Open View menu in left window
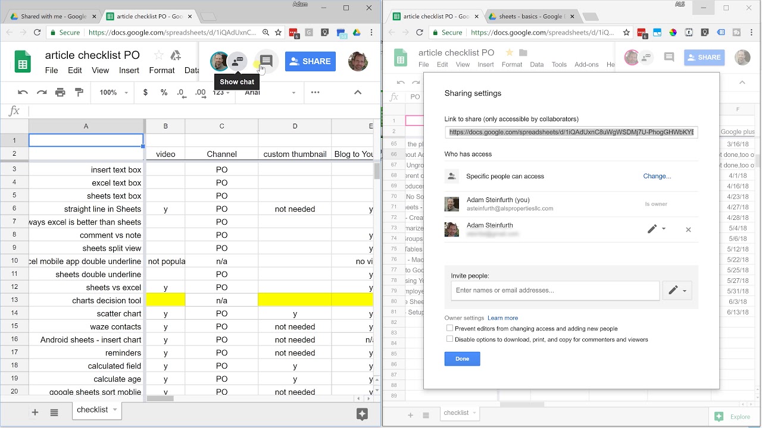The width and height of the screenshot is (762, 428). tap(101, 70)
